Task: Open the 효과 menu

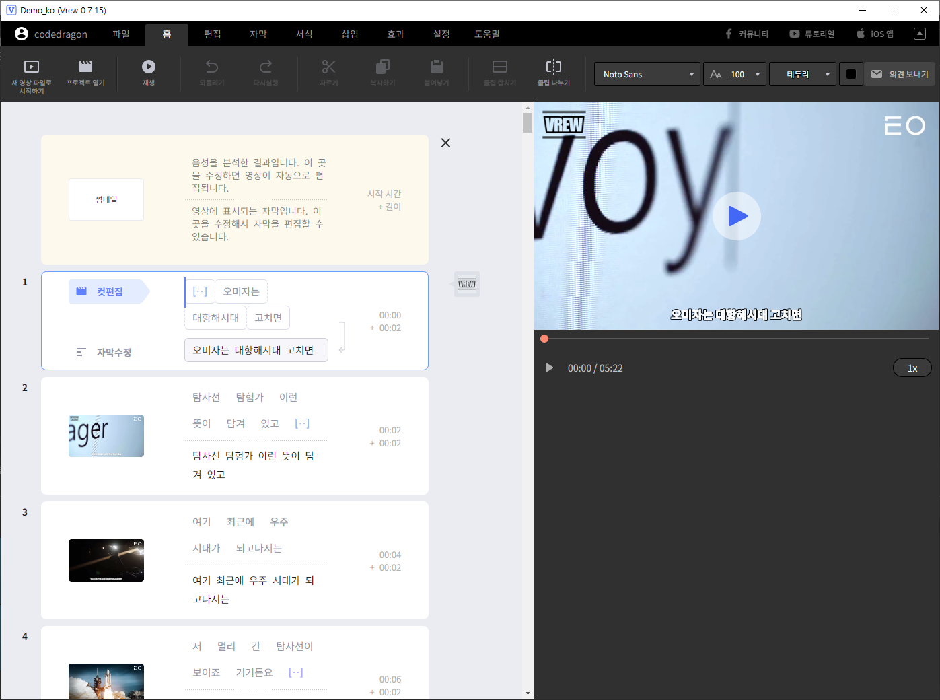Action: tap(396, 34)
